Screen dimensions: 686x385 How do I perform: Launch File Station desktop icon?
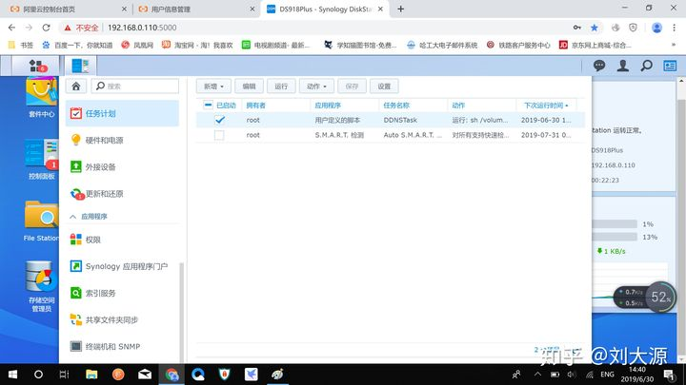point(41,221)
